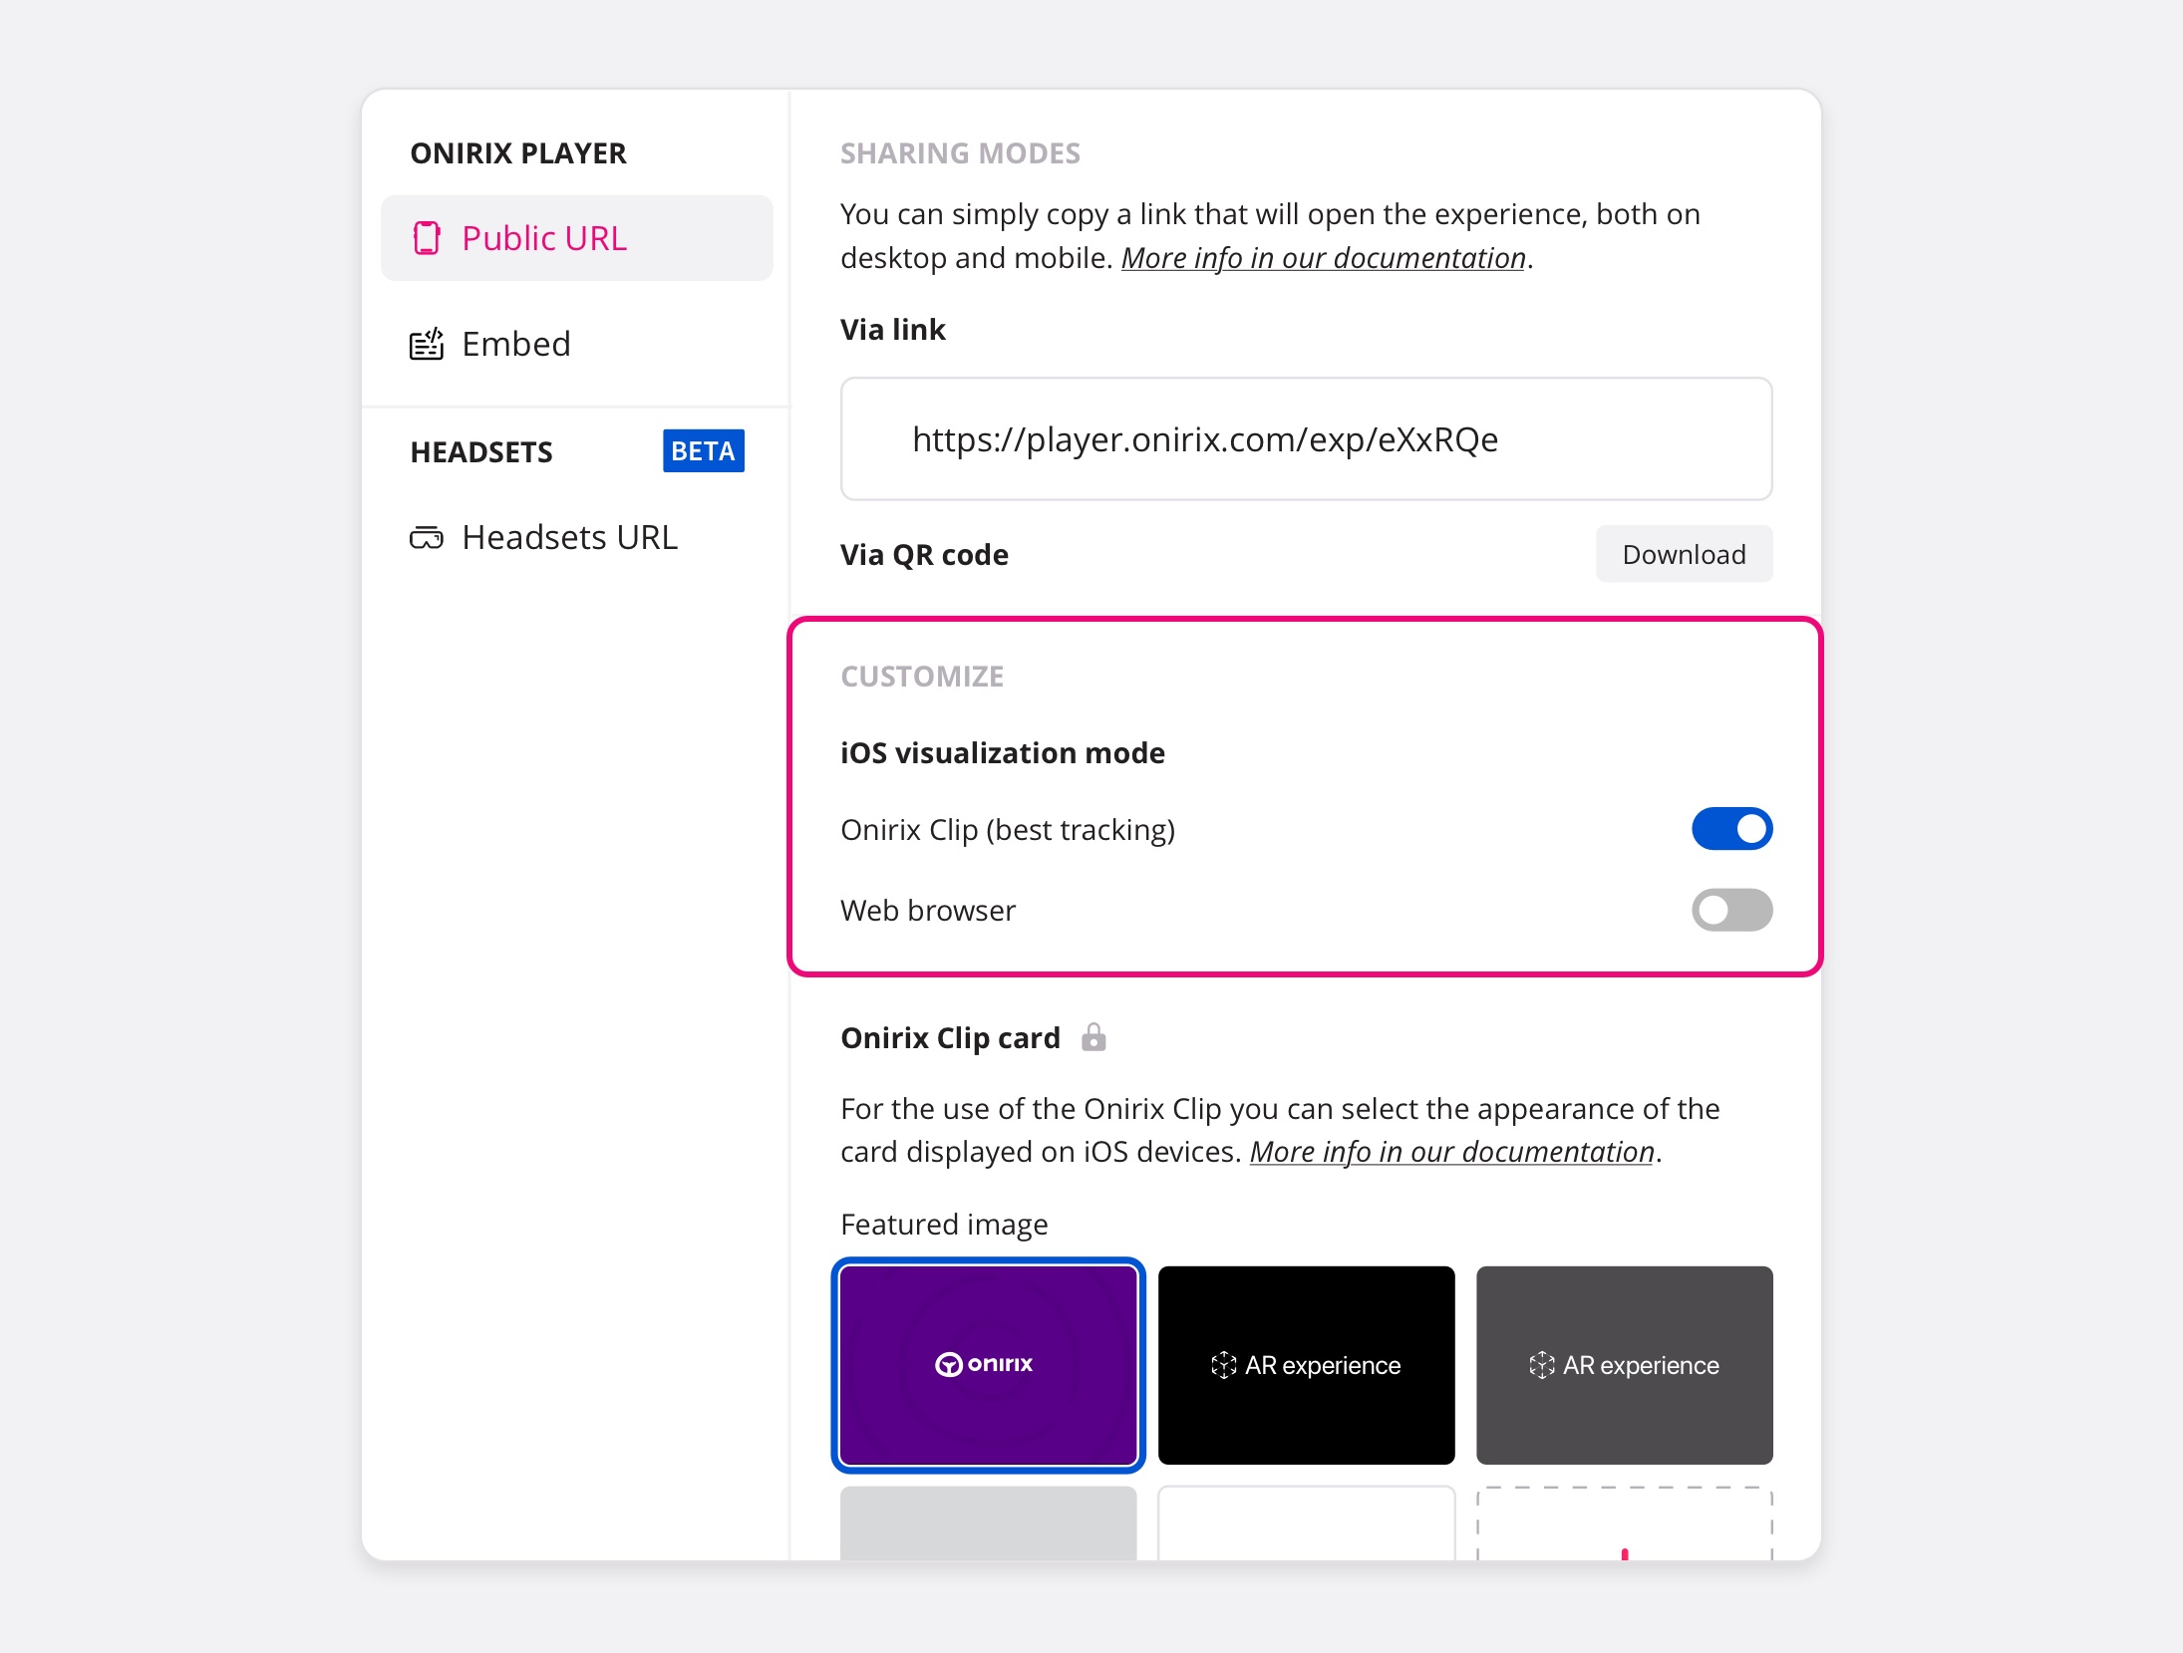Download the QR code
This screenshot has height=1653, width=2183.
tap(1684, 554)
